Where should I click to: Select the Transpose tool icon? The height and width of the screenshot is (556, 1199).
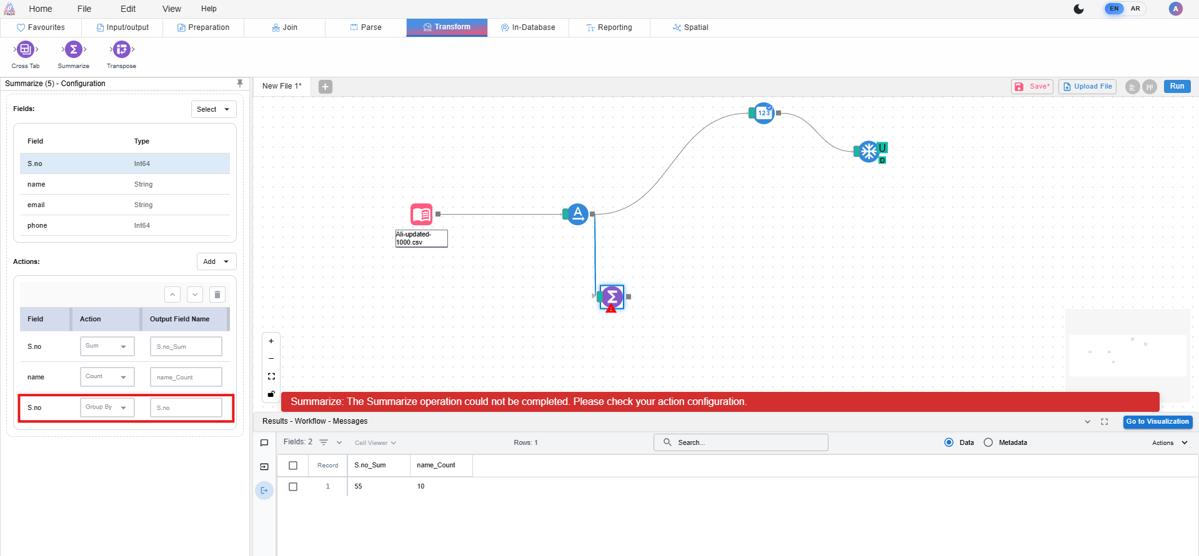tap(121, 50)
